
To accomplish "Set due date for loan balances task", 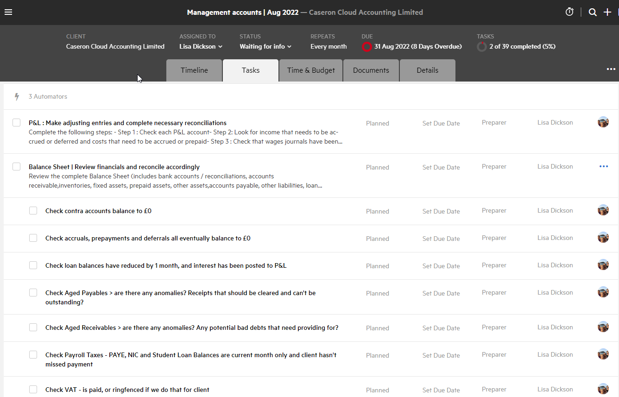I will pyautogui.click(x=441, y=266).
